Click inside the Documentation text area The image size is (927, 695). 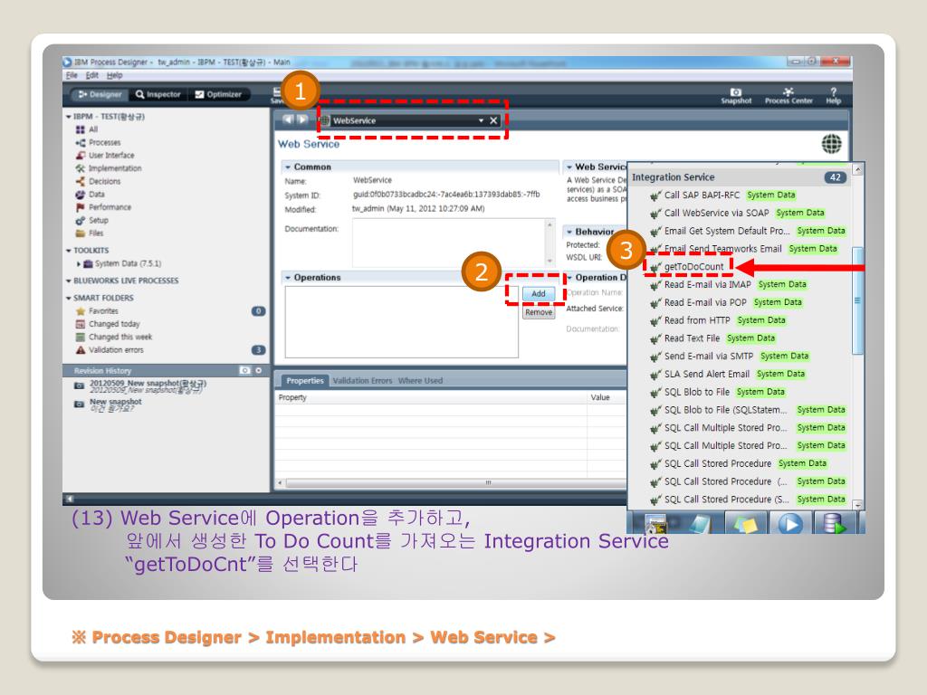pos(449,243)
